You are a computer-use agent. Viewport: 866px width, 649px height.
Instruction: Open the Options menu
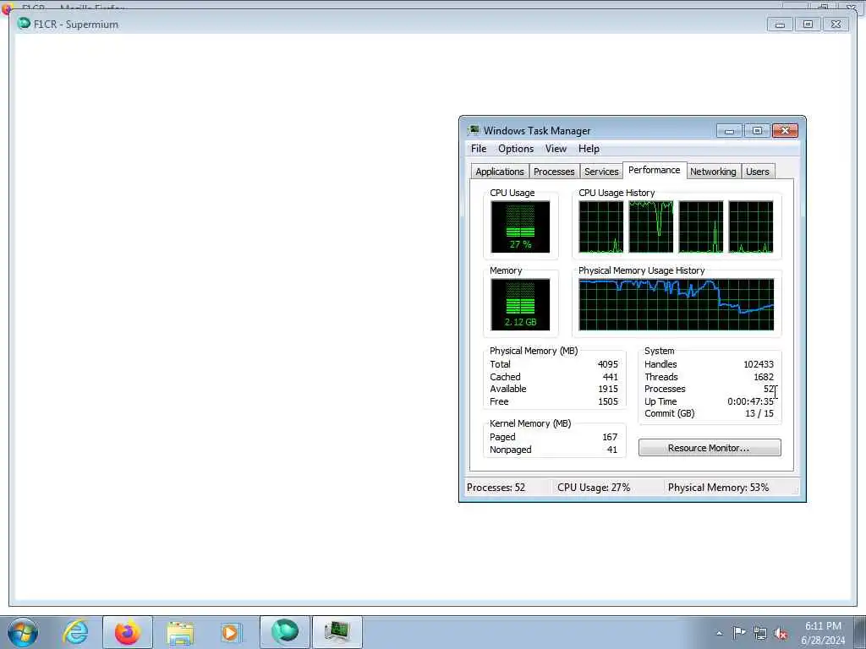(x=516, y=149)
